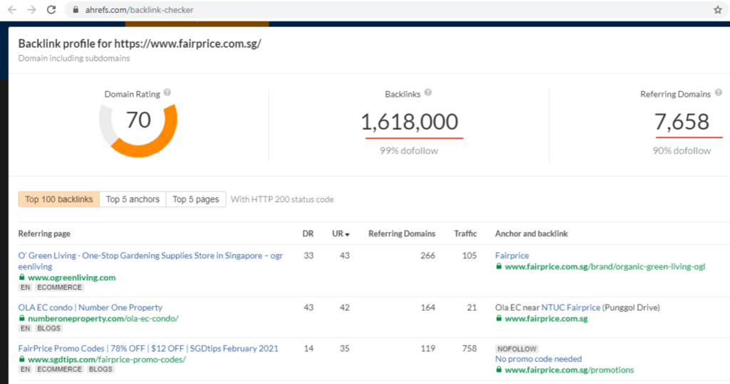Open www.sgdtips.com/fairprice-promo-codes/ URL

(107, 359)
